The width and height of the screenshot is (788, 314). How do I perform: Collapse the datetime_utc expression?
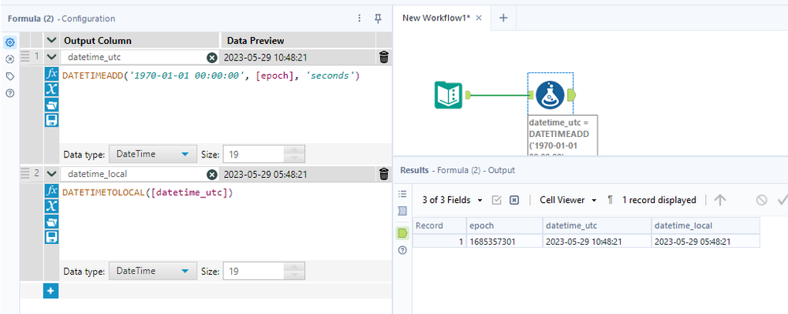51,57
